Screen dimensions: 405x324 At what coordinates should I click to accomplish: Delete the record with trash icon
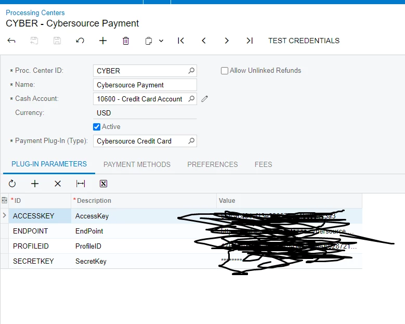tap(126, 41)
